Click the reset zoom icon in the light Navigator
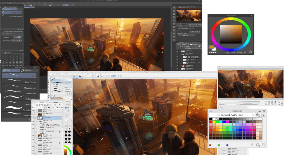The image size is (284, 155). pyautogui.click(x=275, y=102)
